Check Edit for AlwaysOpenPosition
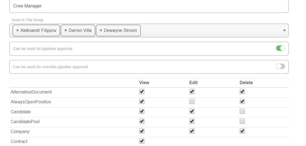306x146 pixels. [x=192, y=102]
